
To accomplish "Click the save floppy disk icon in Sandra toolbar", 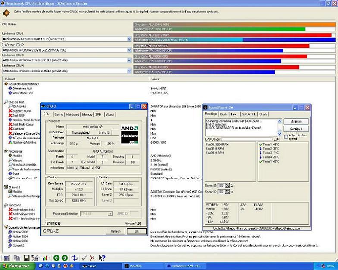I will coord(27,258).
